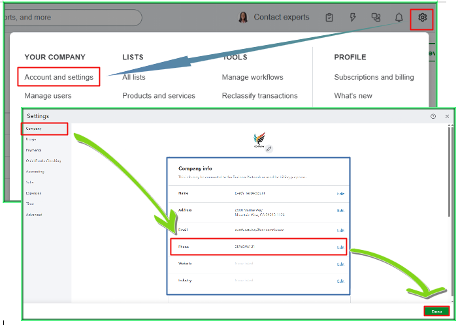This screenshot has height=325, width=458.
Task: Select the Usage tab in Settings
Action: click(x=31, y=139)
